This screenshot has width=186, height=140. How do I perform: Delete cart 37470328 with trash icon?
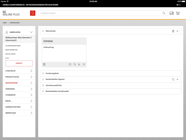(x=44, y=64)
